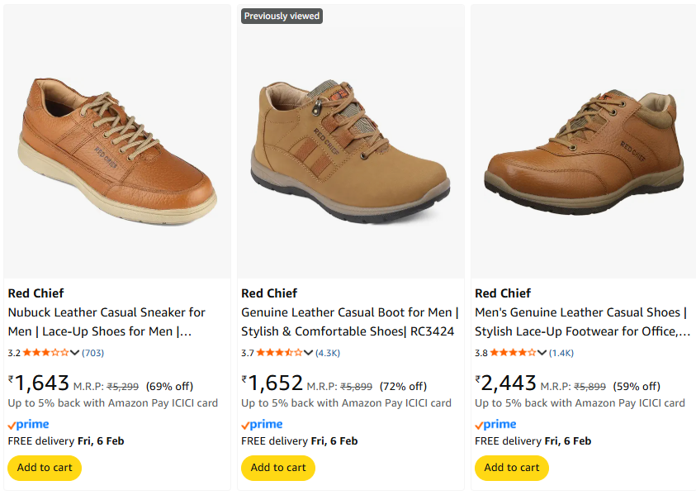The image size is (696, 495).
Task: Click the Prime logo under the ₹1,643 shoe
Action: tap(29, 424)
